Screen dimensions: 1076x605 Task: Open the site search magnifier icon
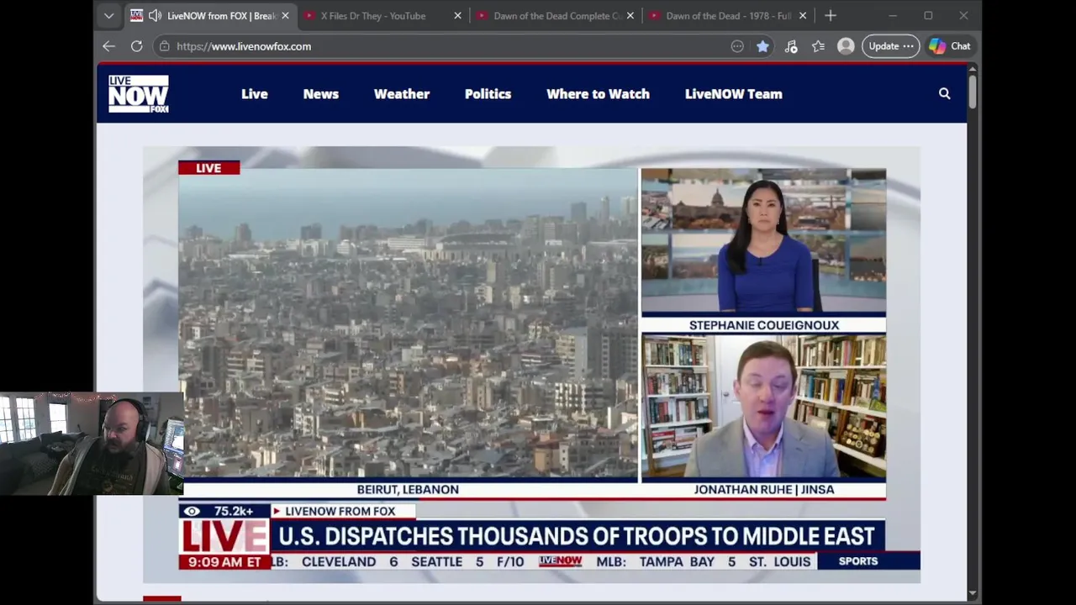[x=945, y=94]
